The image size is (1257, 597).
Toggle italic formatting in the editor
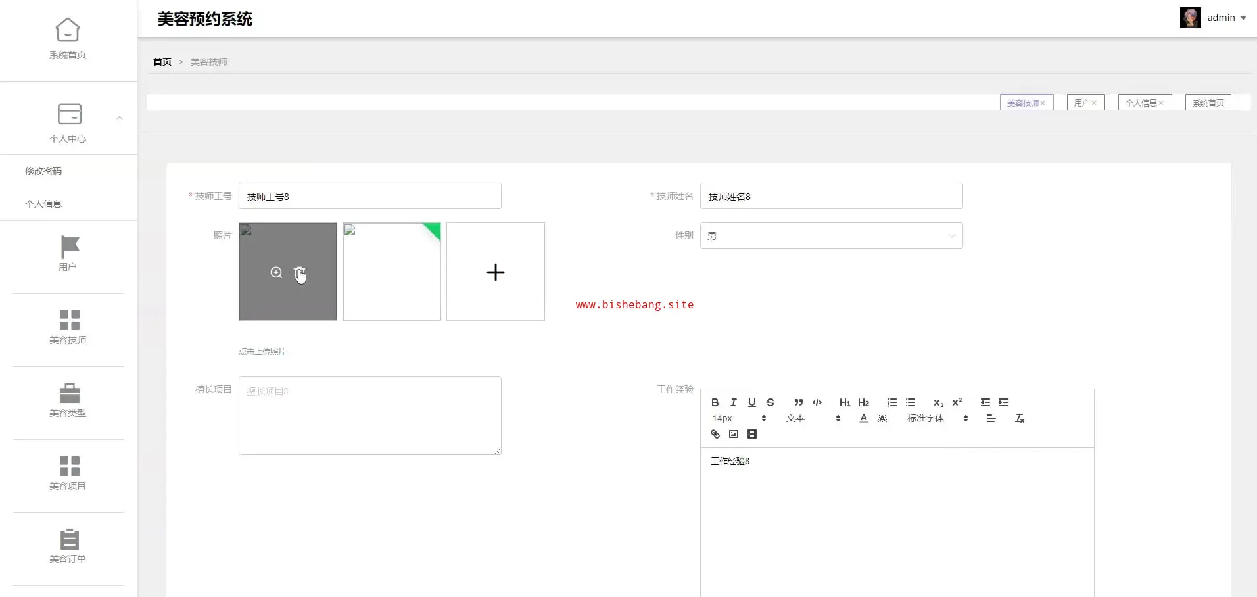click(x=734, y=402)
